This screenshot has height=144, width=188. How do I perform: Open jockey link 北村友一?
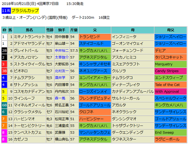point(62,71)
